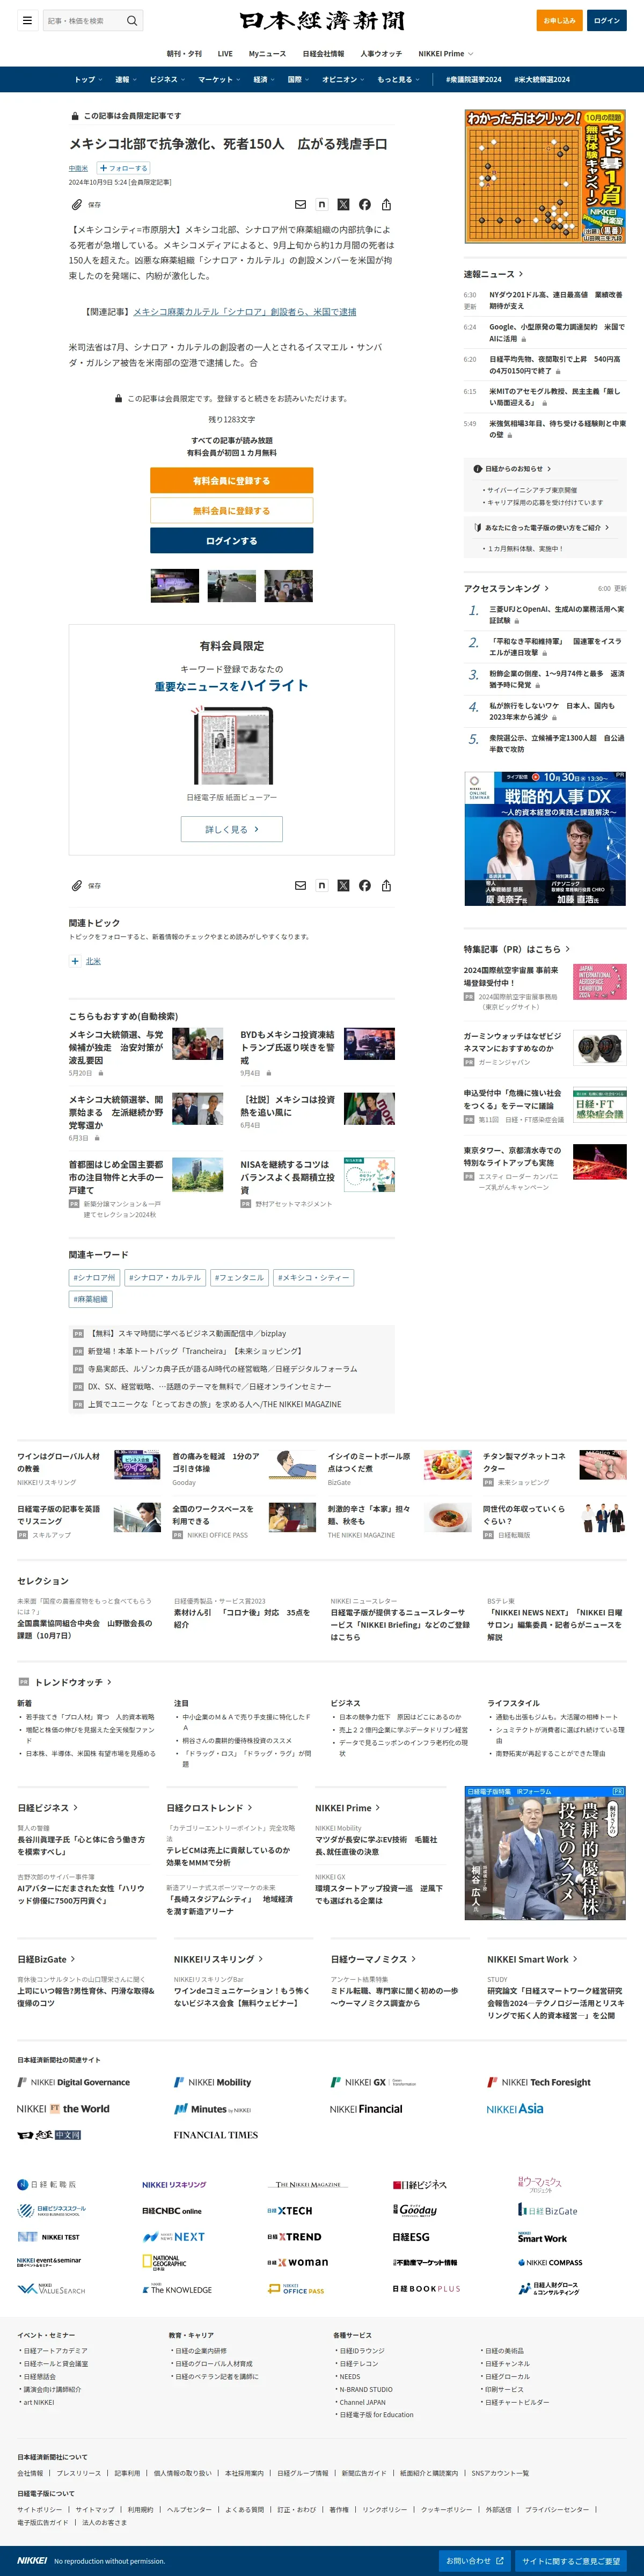
Task: Click the #麻薬組織 keyword tag
Action: (91, 1299)
